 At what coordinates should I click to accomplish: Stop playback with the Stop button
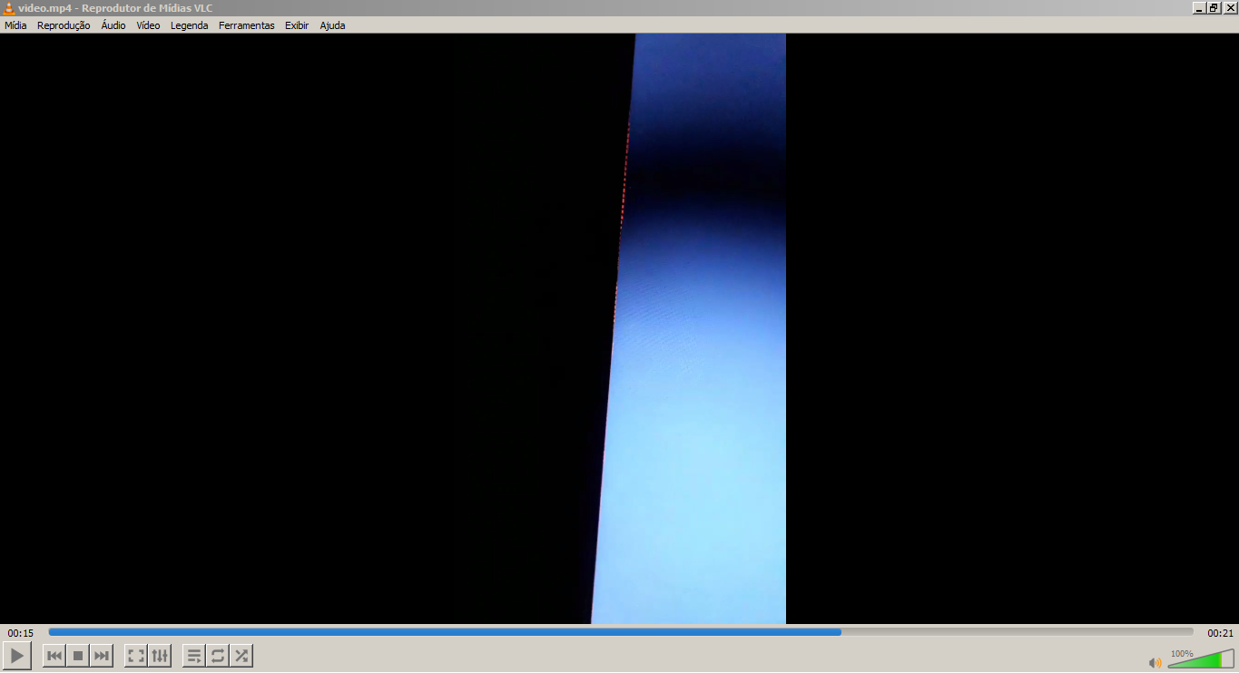click(x=78, y=656)
